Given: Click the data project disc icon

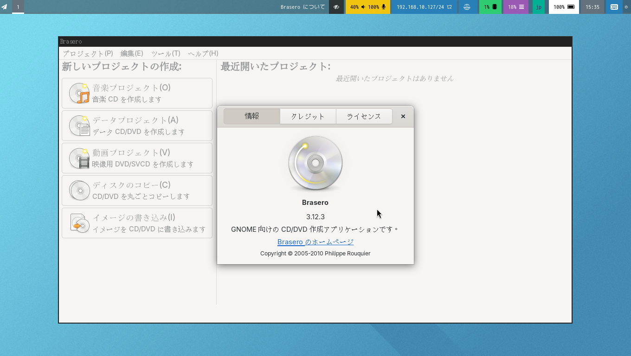Looking at the screenshot, I should click(79, 126).
